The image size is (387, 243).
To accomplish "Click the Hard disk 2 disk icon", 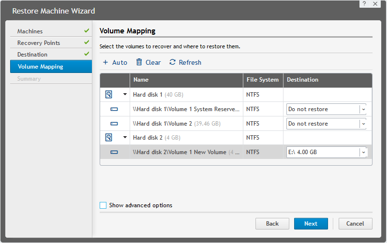I will 109,138.
